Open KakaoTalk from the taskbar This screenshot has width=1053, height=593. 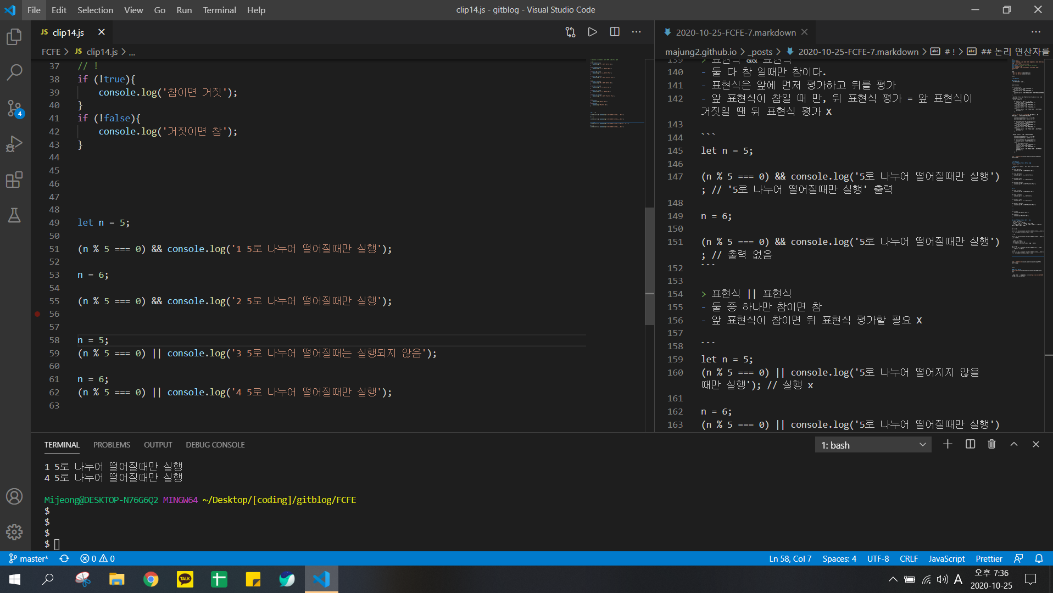pyautogui.click(x=185, y=579)
